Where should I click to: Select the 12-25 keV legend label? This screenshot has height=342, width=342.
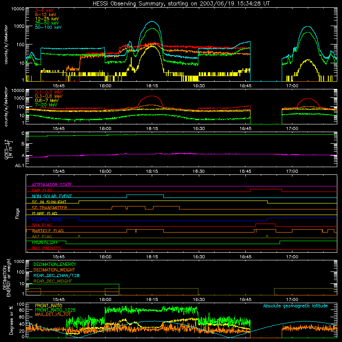pyautogui.click(x=47, y=19)
